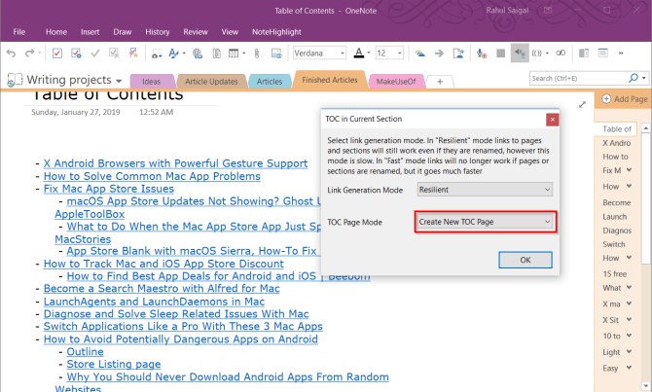
Task: Click the Undo arrow in the toolbar
Action: pos(9,53)
